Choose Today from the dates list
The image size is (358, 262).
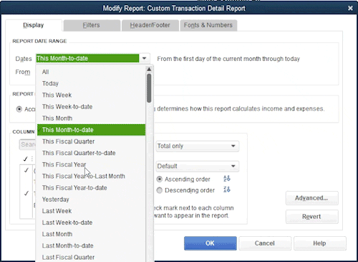(91, 83)
